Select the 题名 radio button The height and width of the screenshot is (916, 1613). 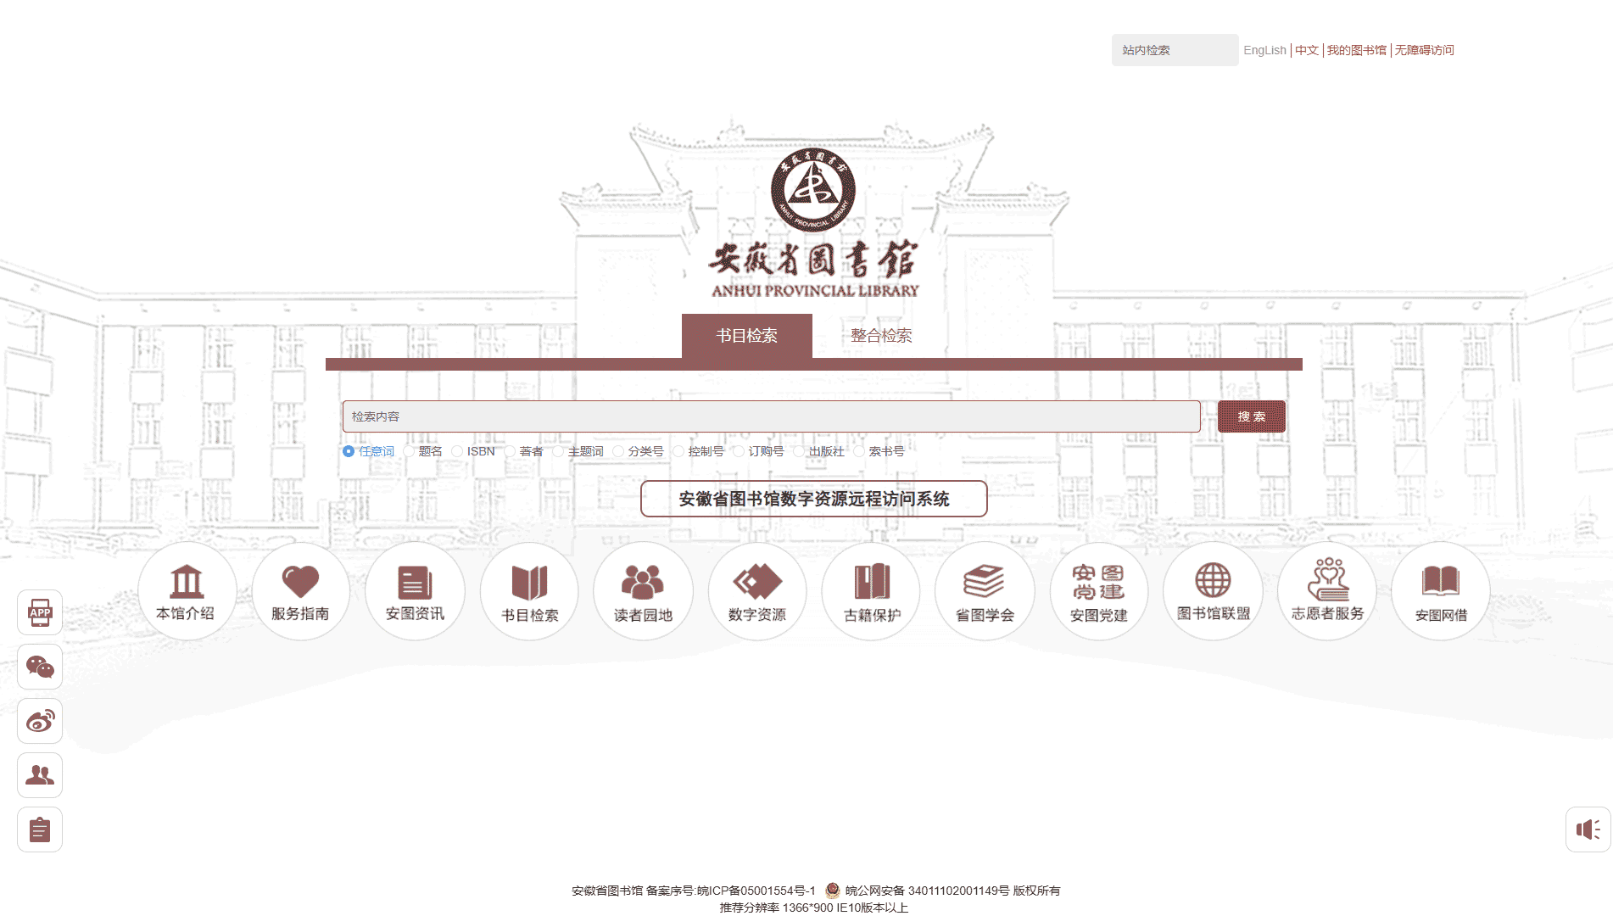pos(409,451)
